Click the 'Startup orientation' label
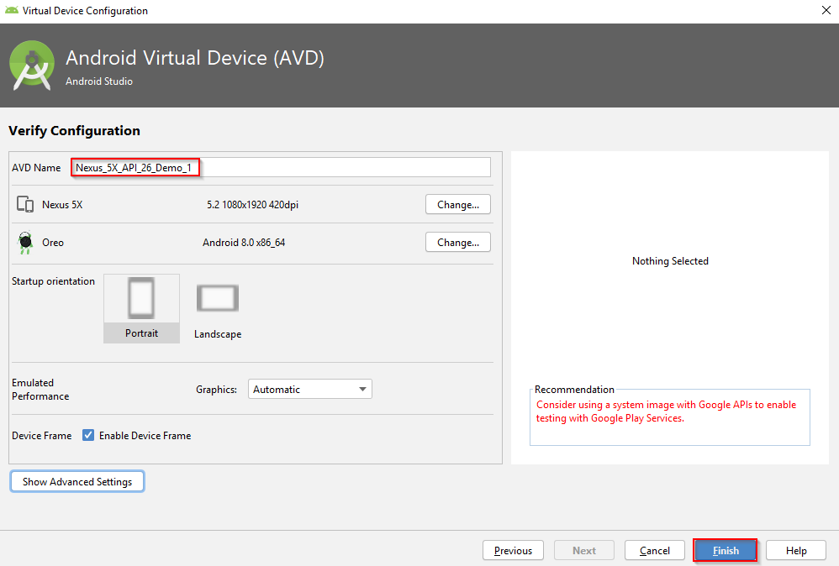The image size is (839, 566). (54, 281)
